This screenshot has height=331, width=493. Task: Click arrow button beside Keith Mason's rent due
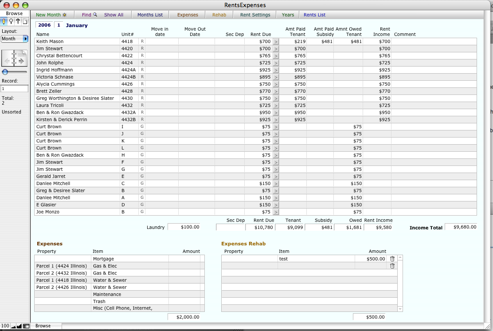coord(276,42)
